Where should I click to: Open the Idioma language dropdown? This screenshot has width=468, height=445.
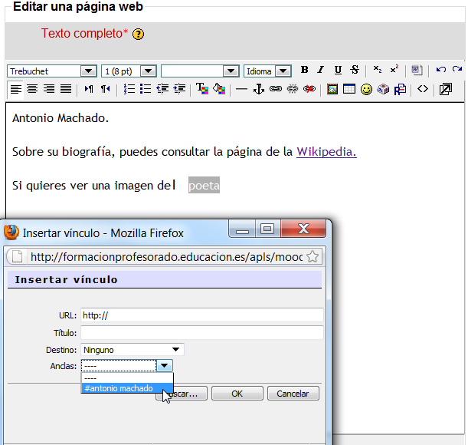click(267, 71)
